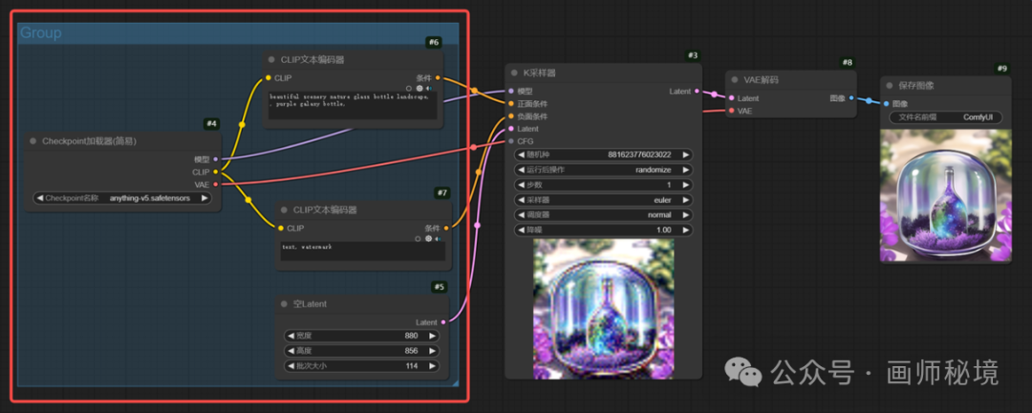Open the 采样器 dropdown showing euler

(604, 200)
